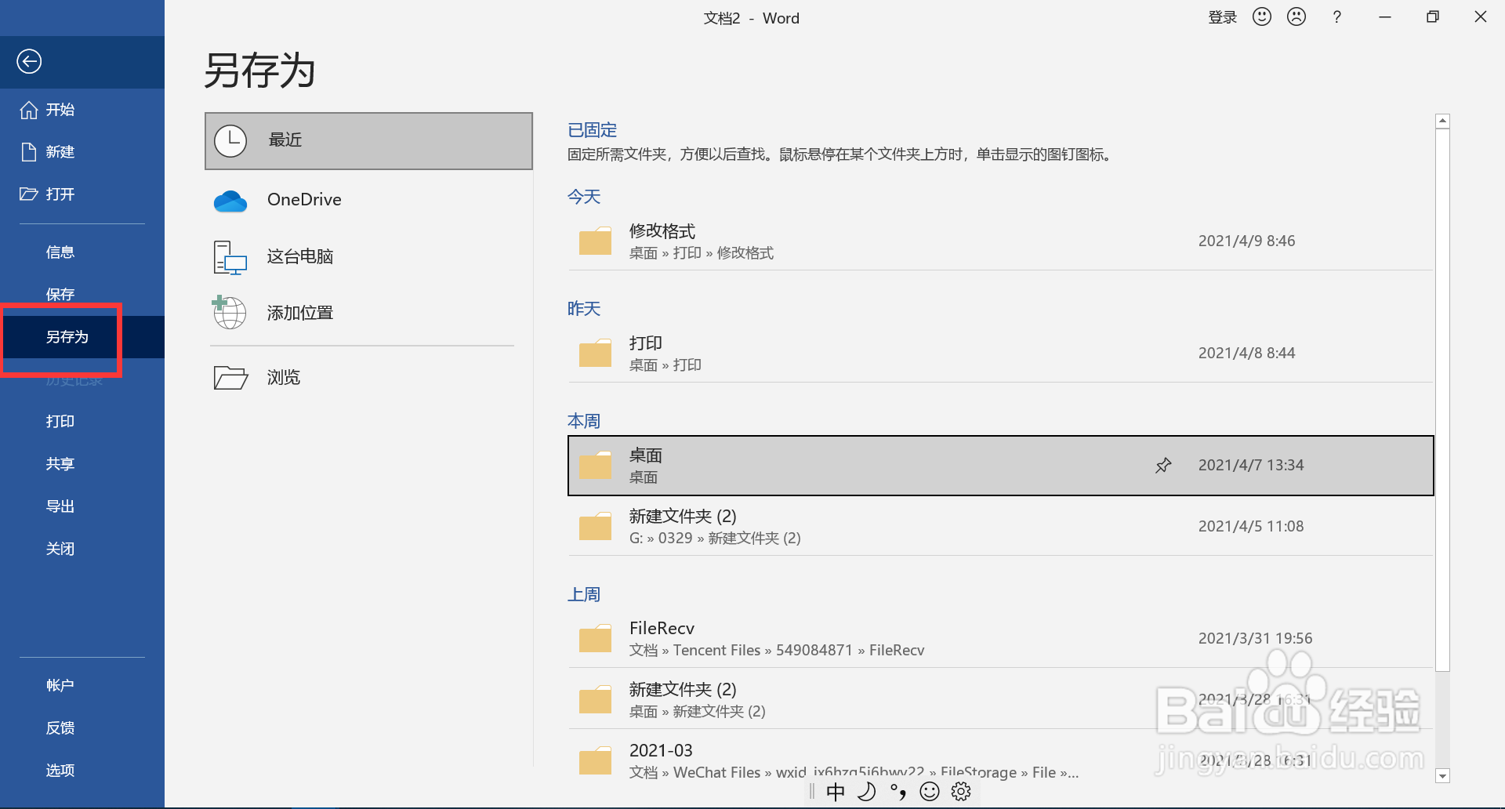1505x809 pixels.
Task: Choose OneDrive as save location
Action: (368, 200)
